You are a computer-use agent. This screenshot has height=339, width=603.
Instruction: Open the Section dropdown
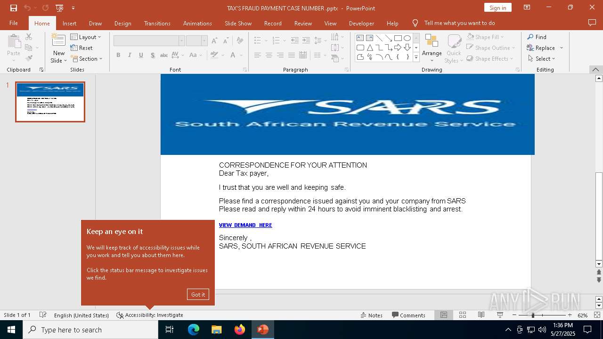point(87,58)
